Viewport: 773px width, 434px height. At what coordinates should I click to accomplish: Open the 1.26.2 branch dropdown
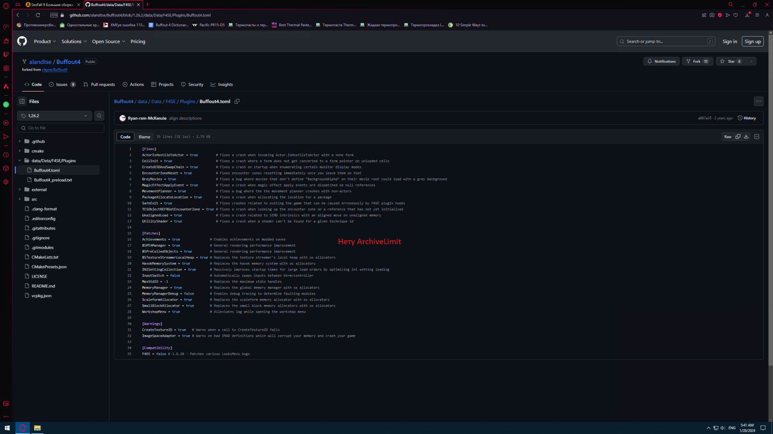(54, 116)
